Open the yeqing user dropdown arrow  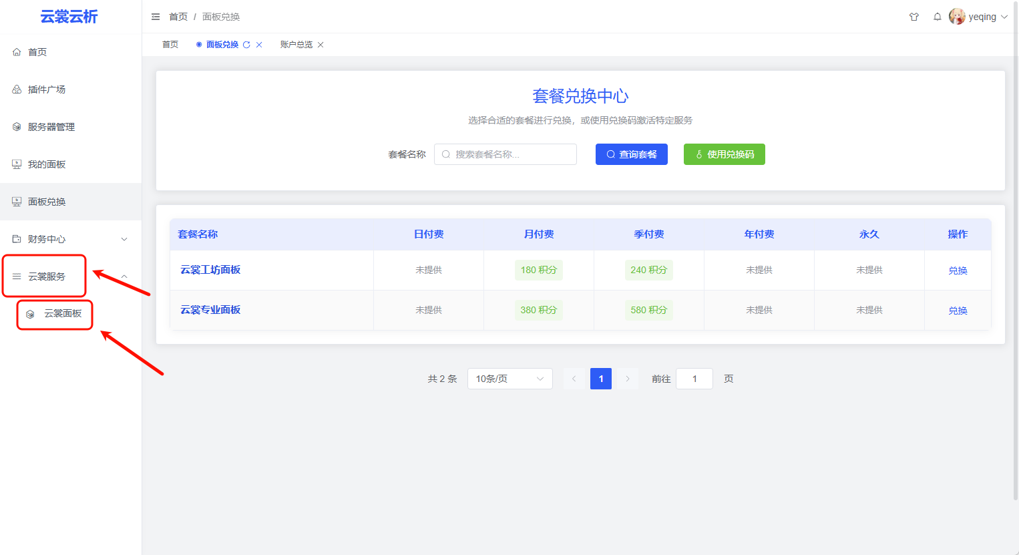coord(1004,17)
